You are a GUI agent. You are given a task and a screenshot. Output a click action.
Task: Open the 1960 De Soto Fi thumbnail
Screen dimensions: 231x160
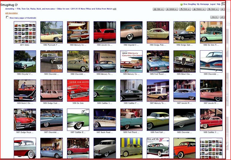[x=211, y=32]
